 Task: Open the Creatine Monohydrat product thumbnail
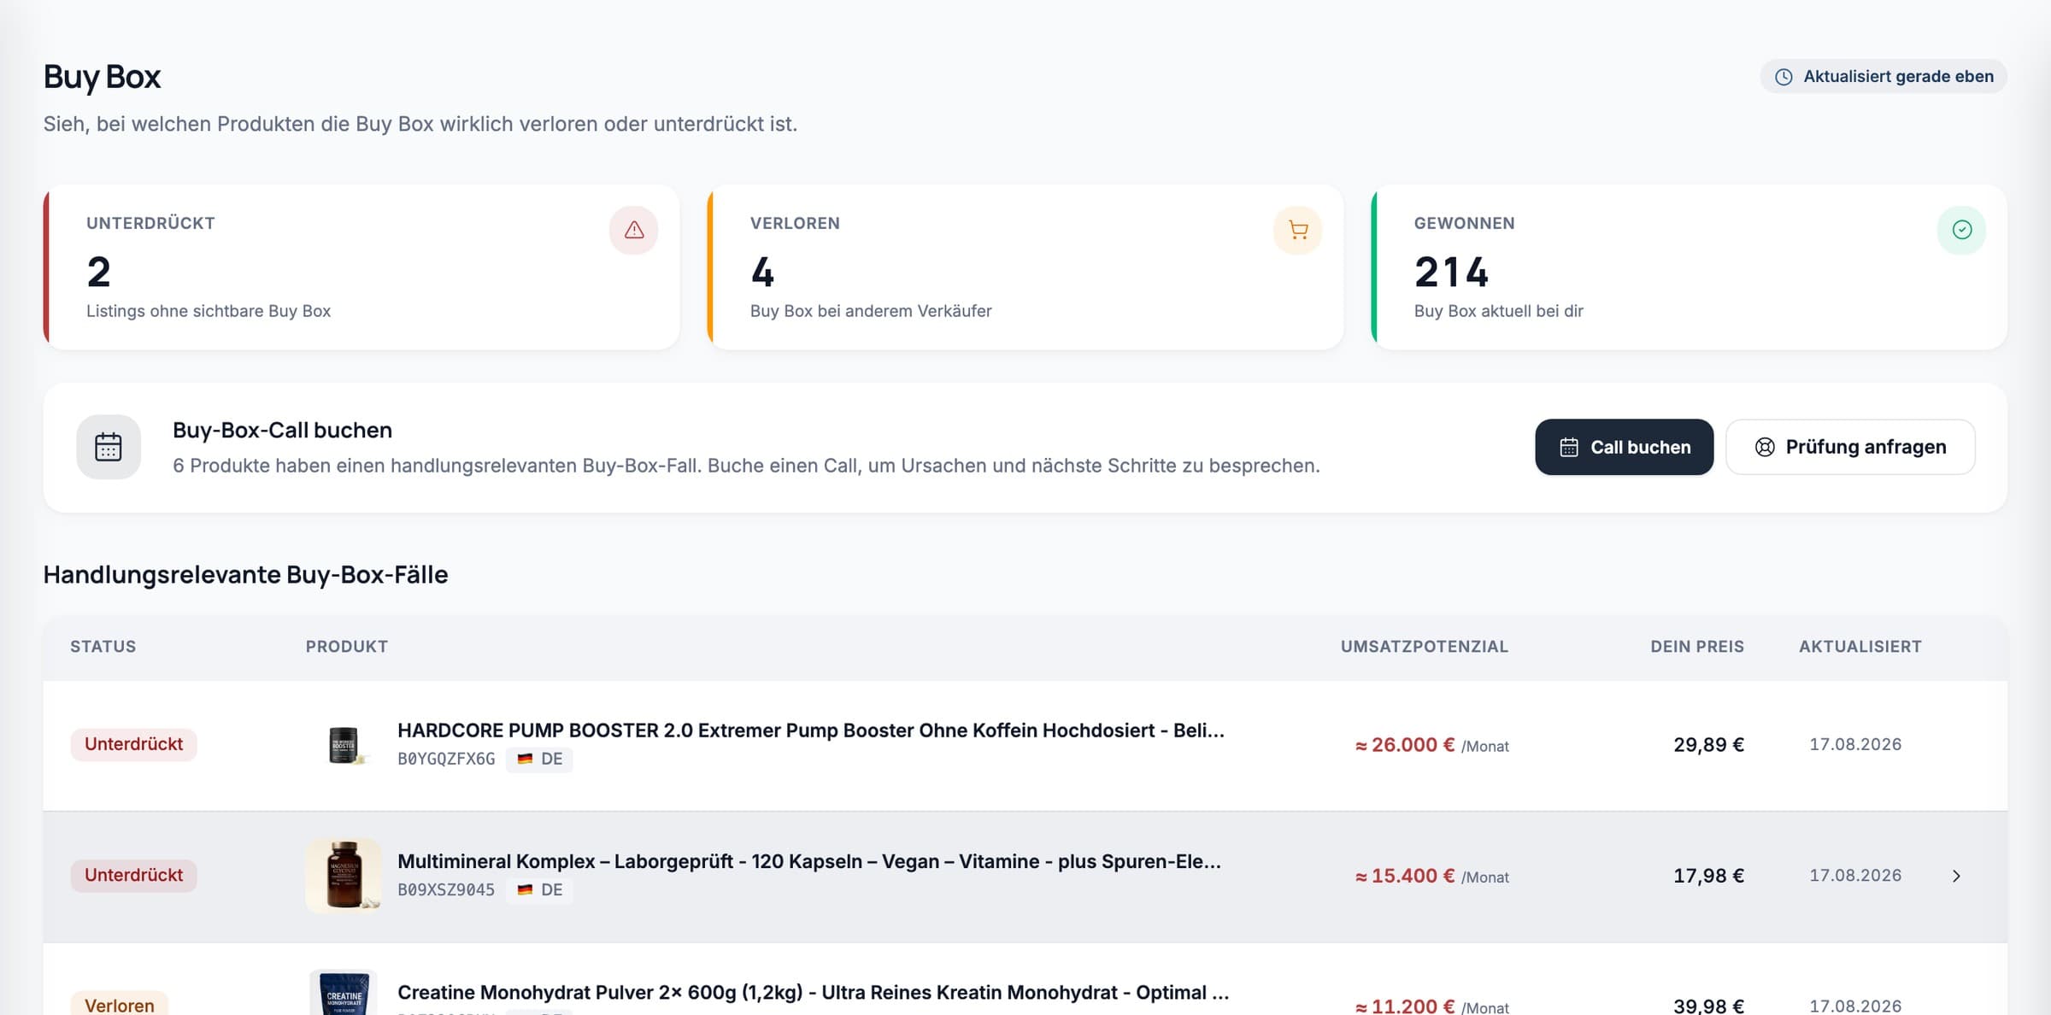click(344, 992)
